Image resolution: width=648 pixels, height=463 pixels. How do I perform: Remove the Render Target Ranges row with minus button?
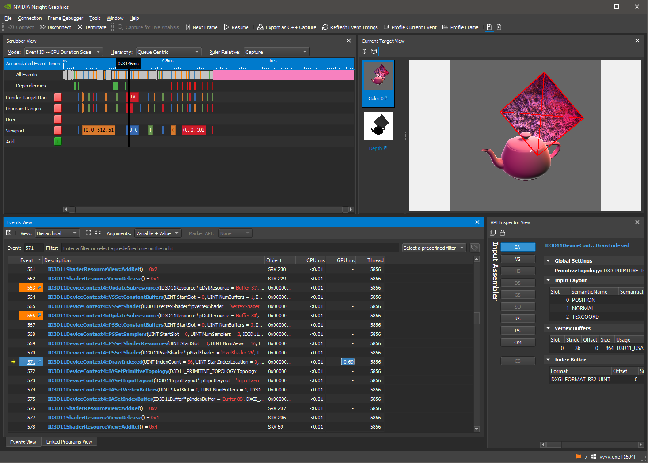[x=58, y=97]
